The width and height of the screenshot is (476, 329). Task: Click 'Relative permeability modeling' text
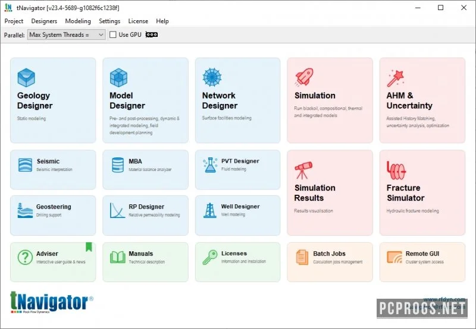click(154, 215)
